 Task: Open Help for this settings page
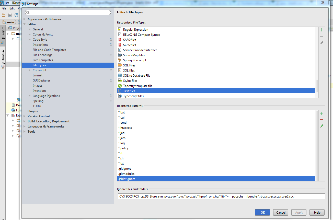(x=317, y=212)
